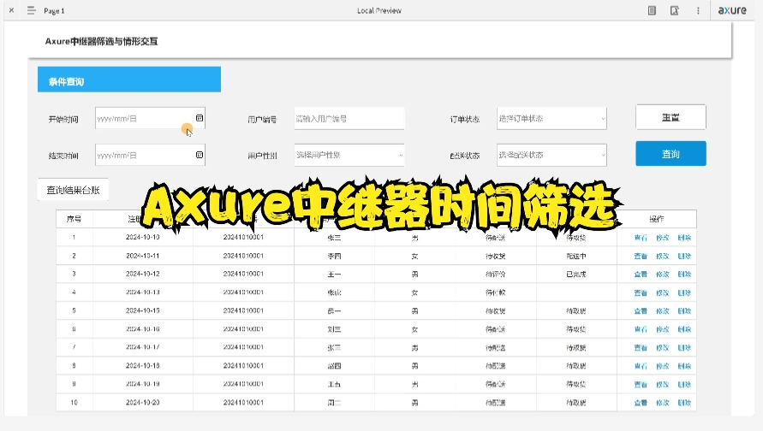Click the date cell 2024-10-15
Viewport: 763px width, 431px height.
tap(142, 310)
